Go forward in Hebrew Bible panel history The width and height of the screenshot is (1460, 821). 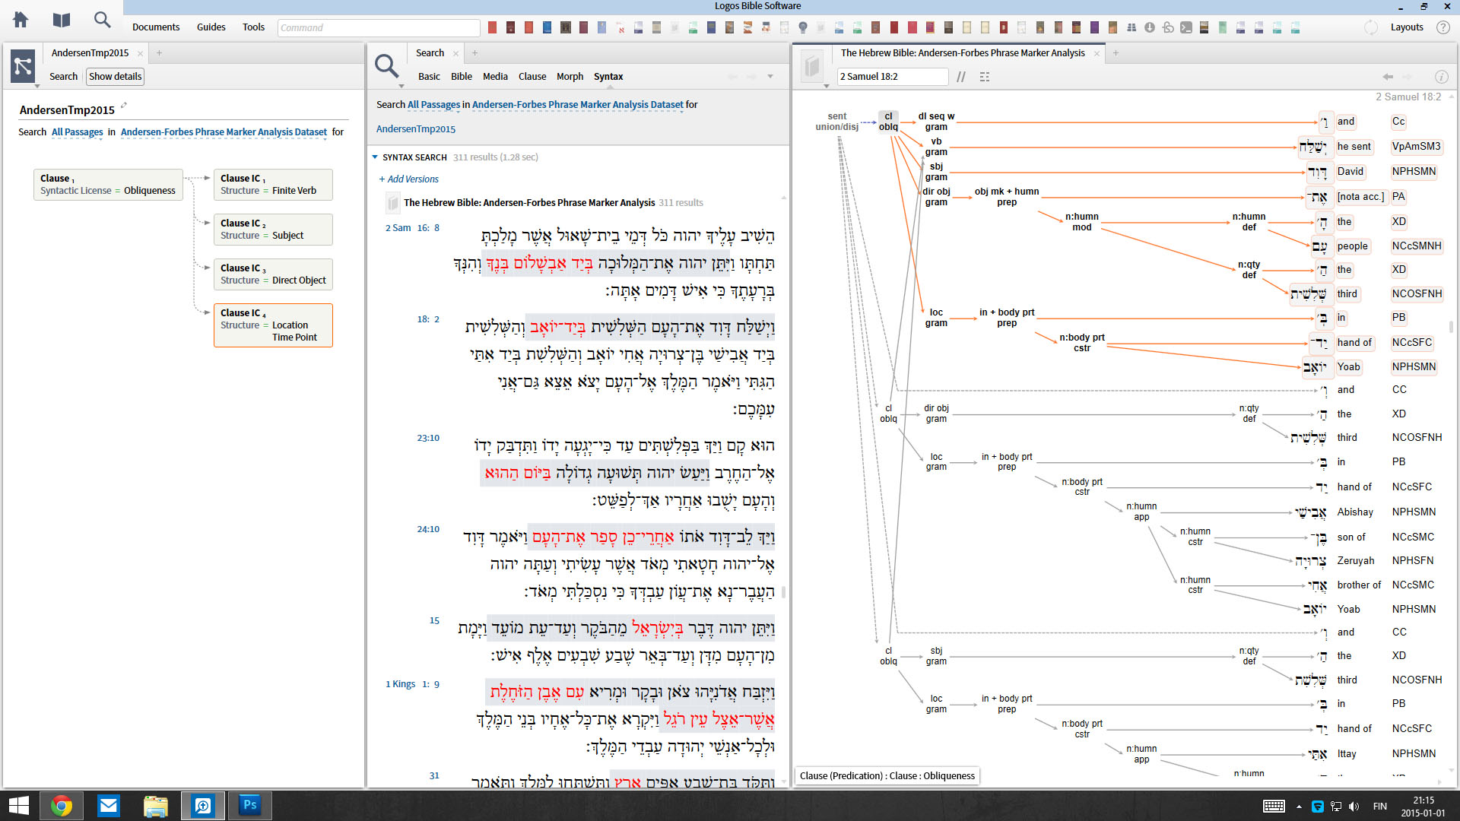(x=1408, y=77)
